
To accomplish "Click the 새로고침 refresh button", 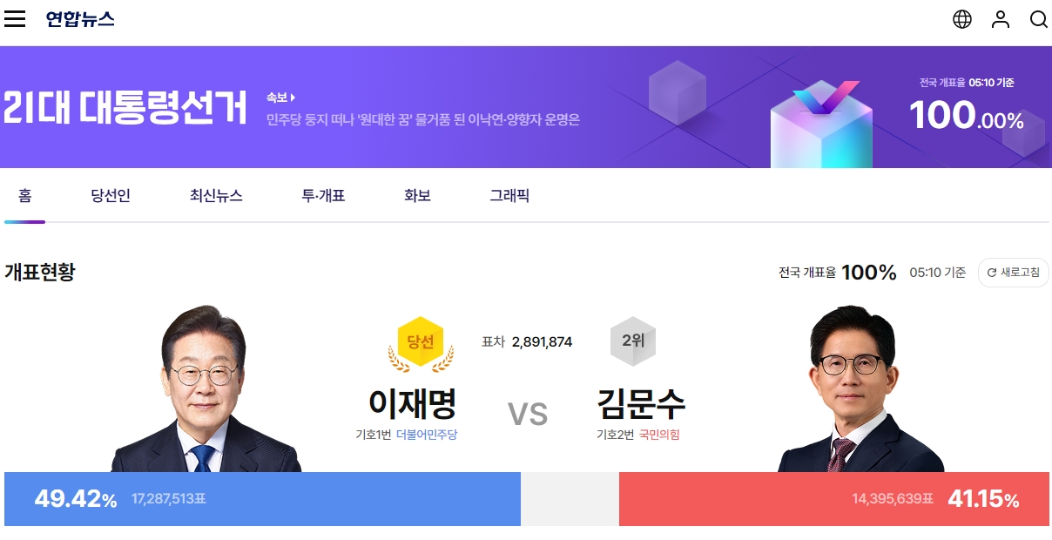I will pyautogui.click(x=1014, y=273).
